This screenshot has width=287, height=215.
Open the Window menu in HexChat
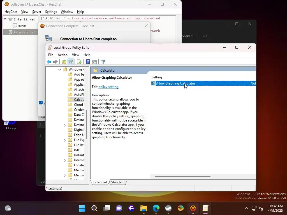click(x=67, y=12)
